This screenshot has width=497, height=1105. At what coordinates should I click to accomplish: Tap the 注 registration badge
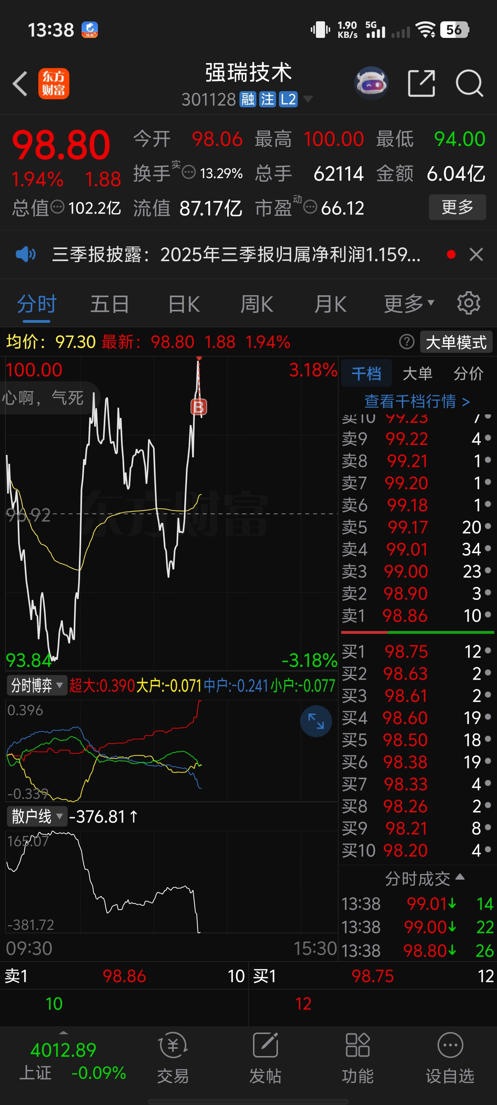pos(267,99)
